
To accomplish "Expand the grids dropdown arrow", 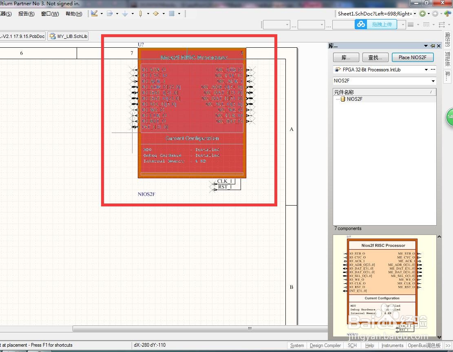I will pyautogui.click(x=179, y=13).
